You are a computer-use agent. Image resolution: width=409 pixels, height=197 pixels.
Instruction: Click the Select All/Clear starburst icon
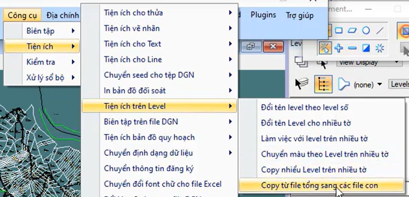[x=380, y=48]
